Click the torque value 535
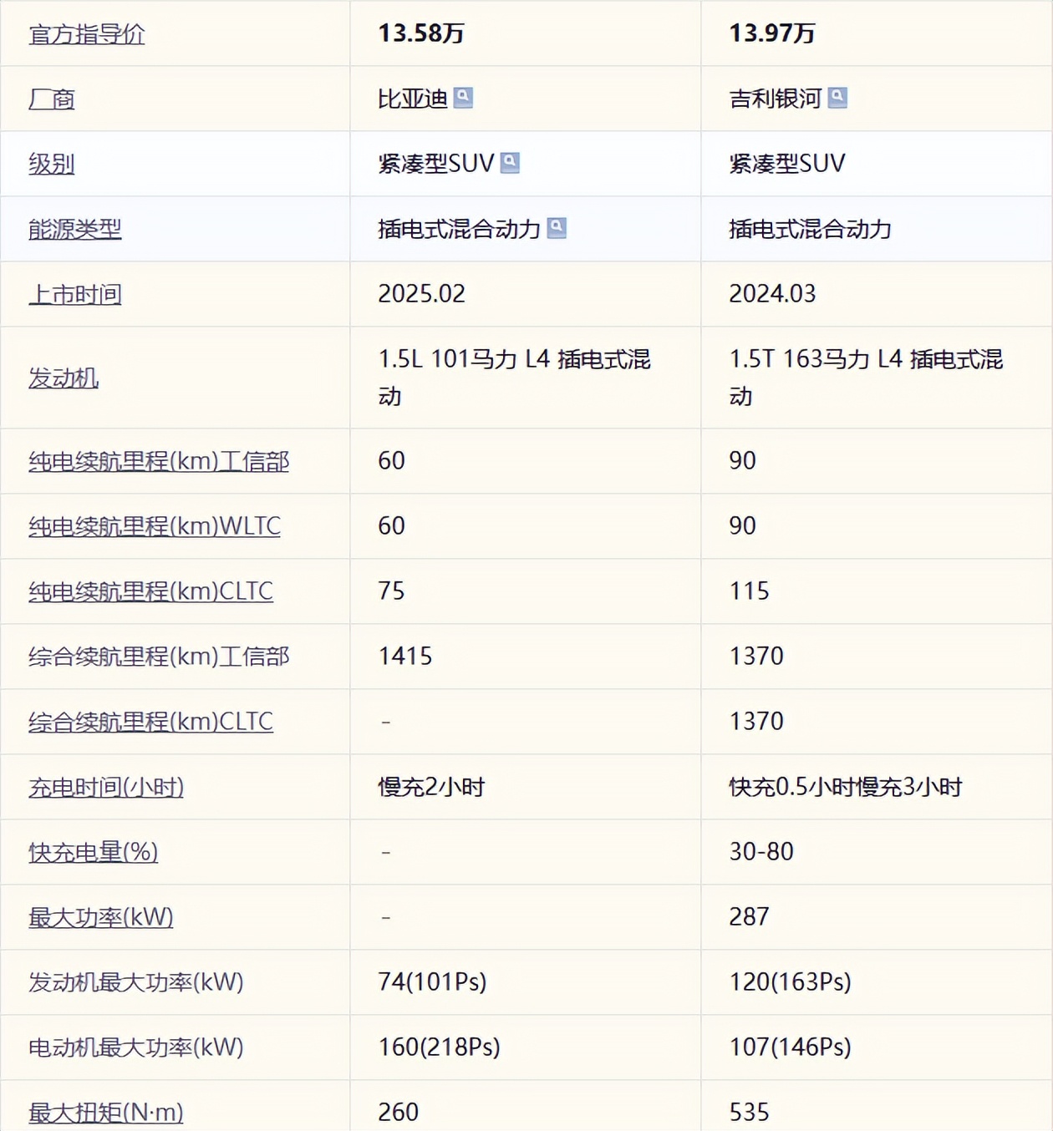 coord(749,1113)
